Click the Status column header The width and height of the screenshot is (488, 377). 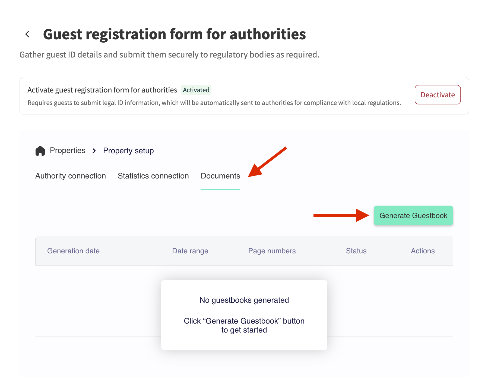pyautogui.click(x=356, y=251)
